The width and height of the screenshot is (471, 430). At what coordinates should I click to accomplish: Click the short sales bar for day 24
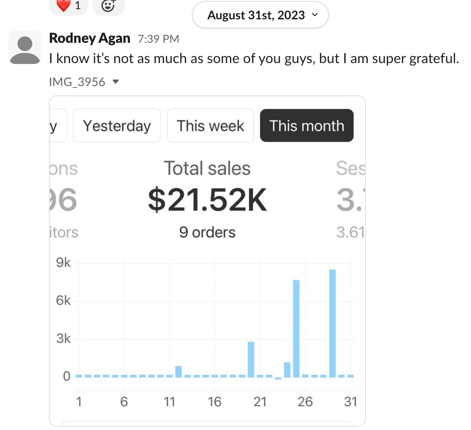tap(287, 369)
